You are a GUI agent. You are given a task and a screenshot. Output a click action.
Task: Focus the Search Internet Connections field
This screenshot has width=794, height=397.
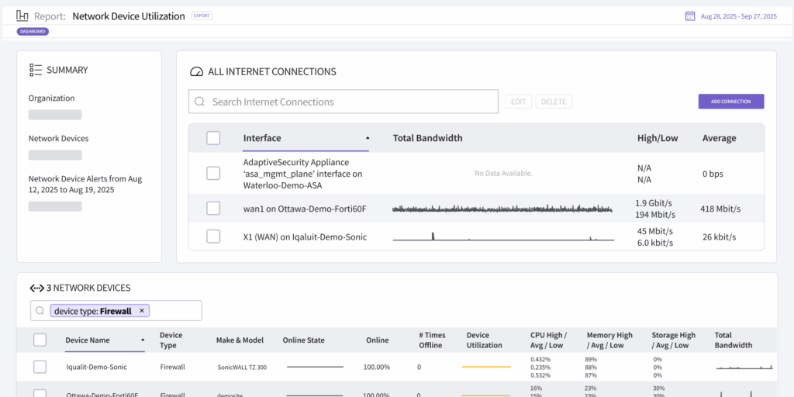(x=343, y=102)
